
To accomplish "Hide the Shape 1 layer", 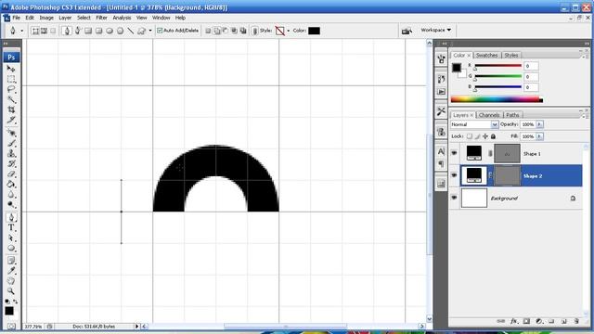I will (x=454, y=153).
